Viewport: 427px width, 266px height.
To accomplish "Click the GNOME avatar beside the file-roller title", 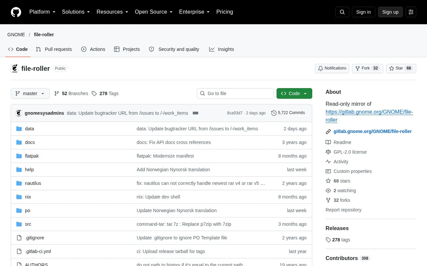I will coord(15,68).
